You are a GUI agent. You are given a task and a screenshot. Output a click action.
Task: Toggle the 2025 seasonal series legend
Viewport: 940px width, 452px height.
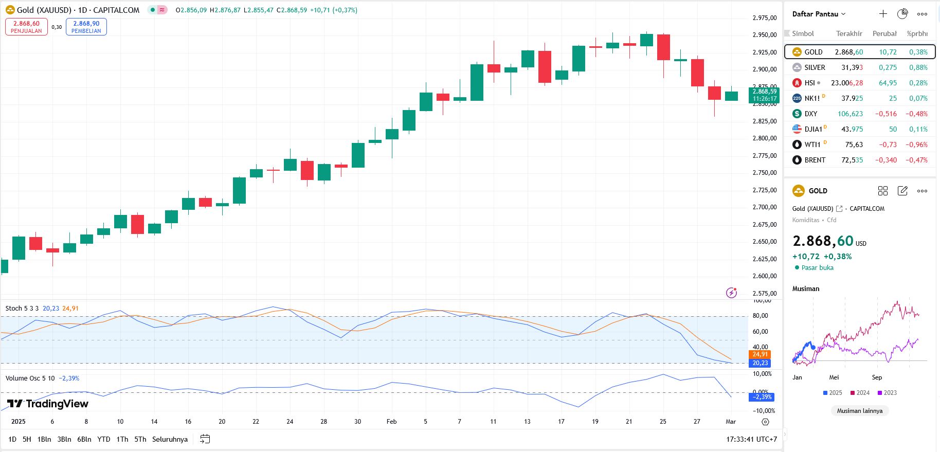click(833, 393)
